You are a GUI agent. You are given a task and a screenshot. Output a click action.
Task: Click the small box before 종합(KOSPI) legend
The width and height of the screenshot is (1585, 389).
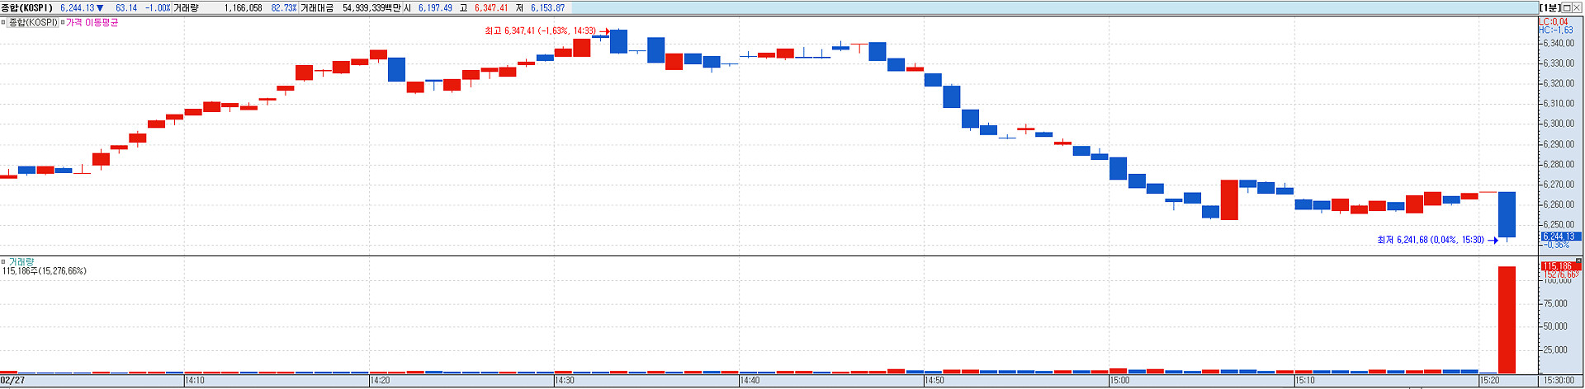(x=3, y=22)
